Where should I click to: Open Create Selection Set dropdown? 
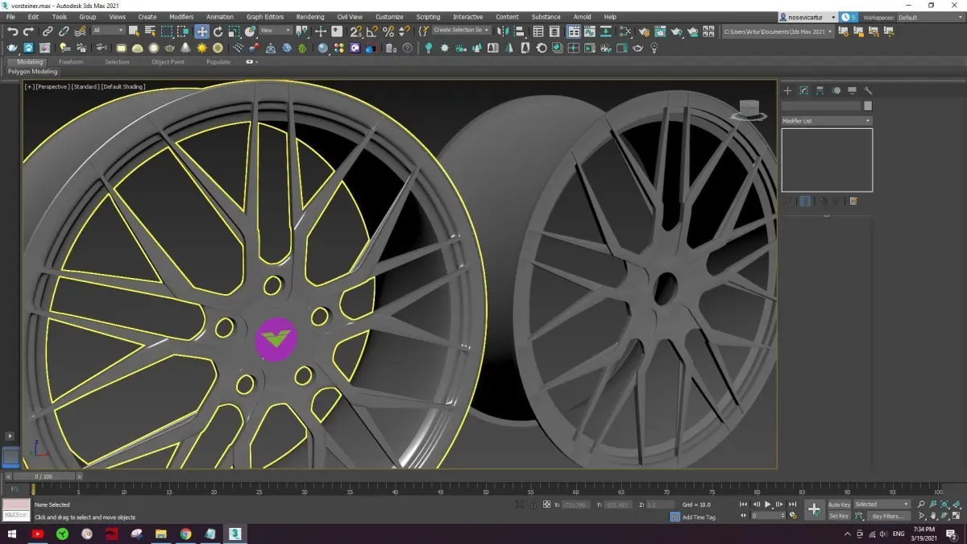pos(461,30)
